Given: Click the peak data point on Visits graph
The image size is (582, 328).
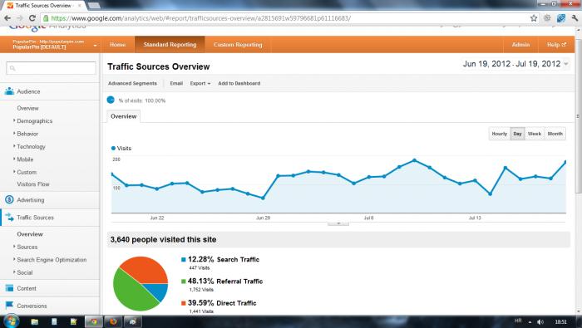Looking at the screenshot, I should click(414, 160).
